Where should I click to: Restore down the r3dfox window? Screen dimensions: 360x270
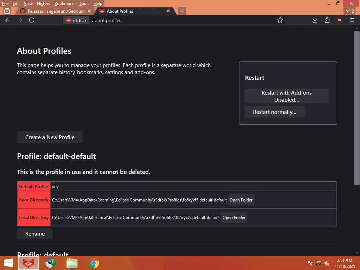(338, 3)
